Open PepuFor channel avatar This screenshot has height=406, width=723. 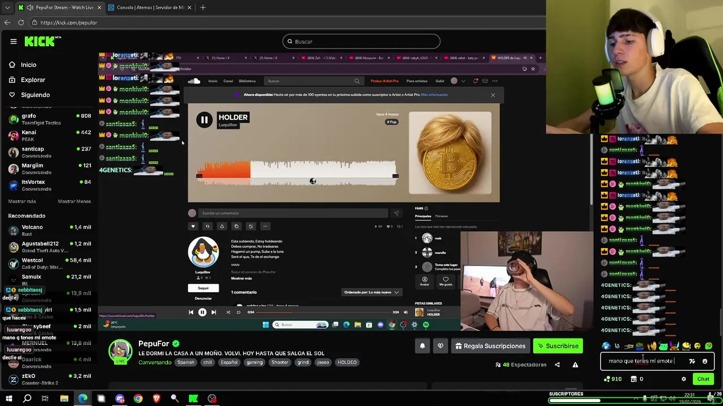pyautogui.click(x=120, y=351)
